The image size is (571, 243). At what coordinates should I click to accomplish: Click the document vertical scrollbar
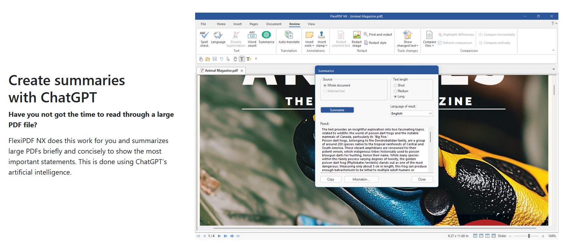coord(554,90)
